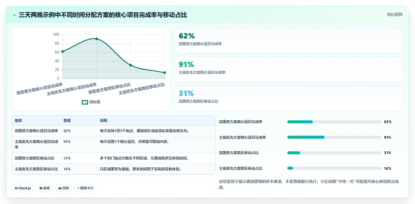Click the 31% progress bar
The image size is (415, 204).
coord(334,153)
